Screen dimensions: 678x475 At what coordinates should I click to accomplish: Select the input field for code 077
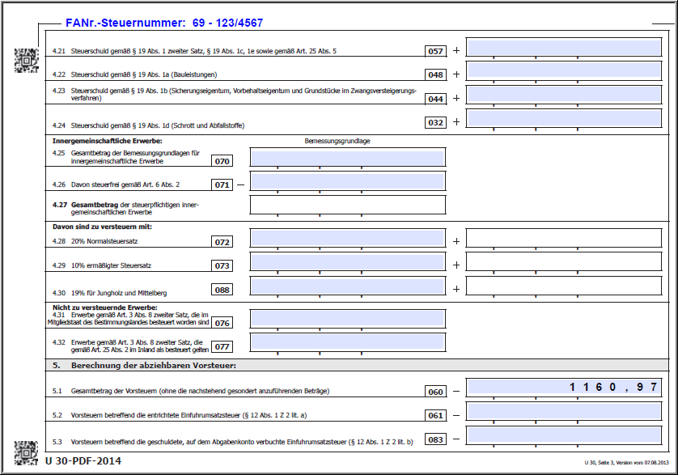(348, 342)
